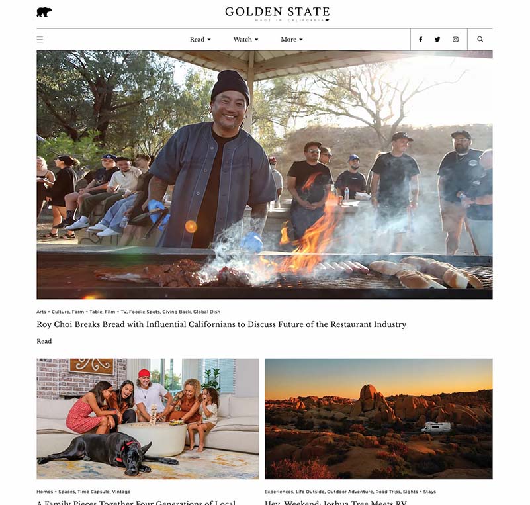Expand the Watch dropdown menu

pos(245,40)
